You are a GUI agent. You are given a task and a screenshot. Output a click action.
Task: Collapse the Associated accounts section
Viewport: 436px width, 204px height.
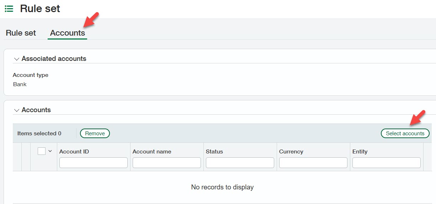(16, 59)
